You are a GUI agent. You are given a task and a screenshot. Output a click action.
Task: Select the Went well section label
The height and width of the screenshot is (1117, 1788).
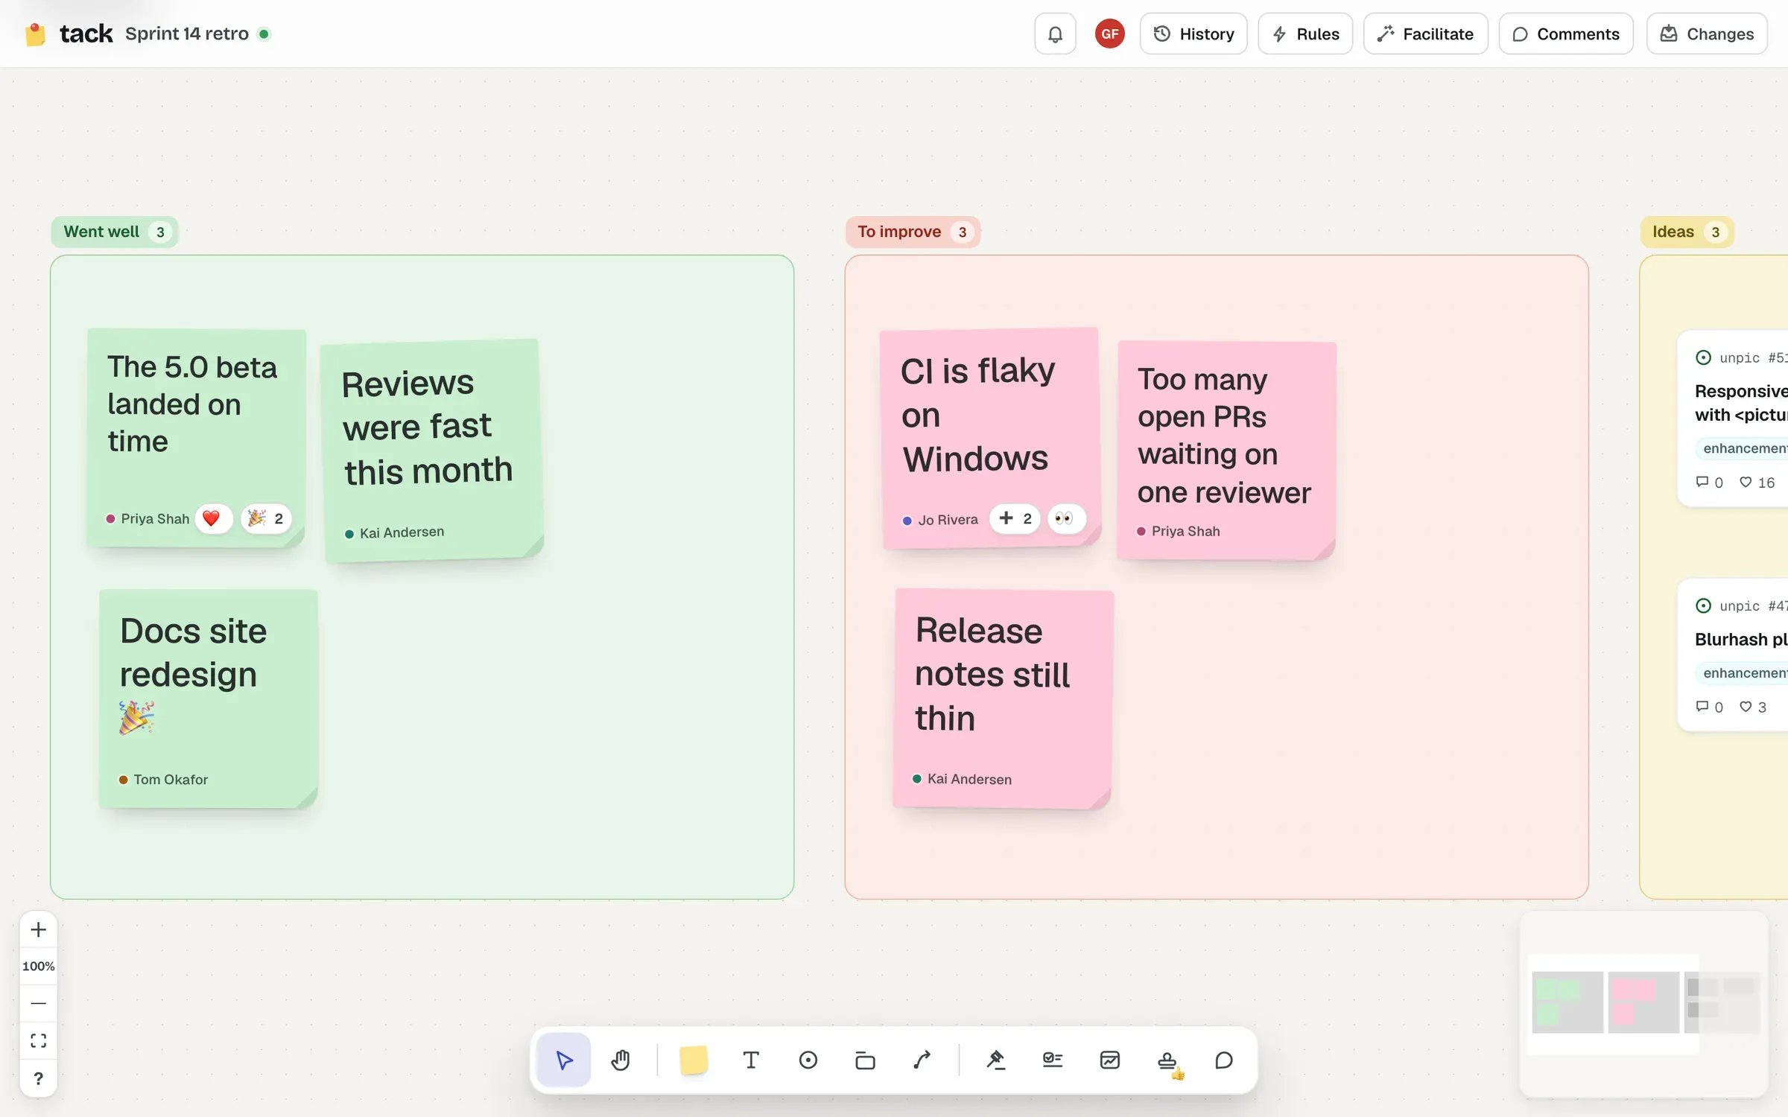(x=114, y=232)
